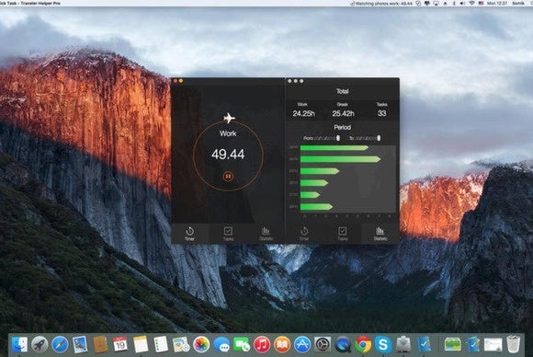Open Finder from the dock
Screen dimensions: 533x357
tap(19, 344)
